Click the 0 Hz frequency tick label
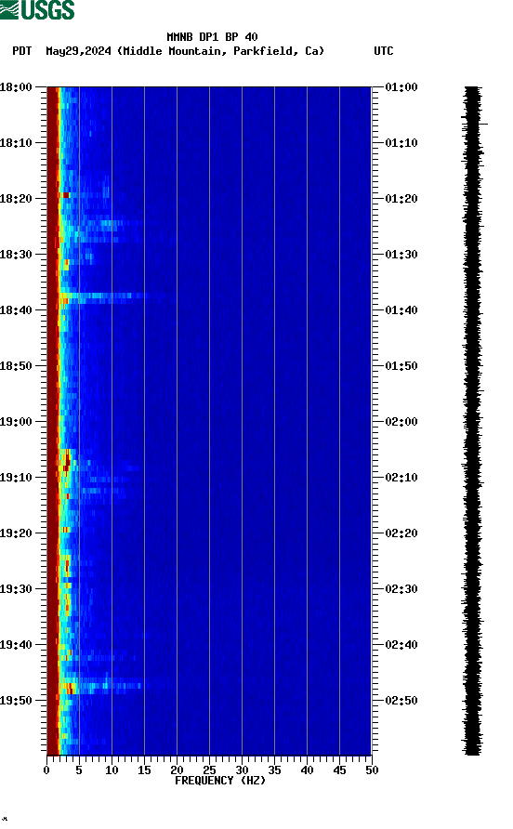This screenshot has height=829, width=513. pyautogui.click(x=46, y=770)
